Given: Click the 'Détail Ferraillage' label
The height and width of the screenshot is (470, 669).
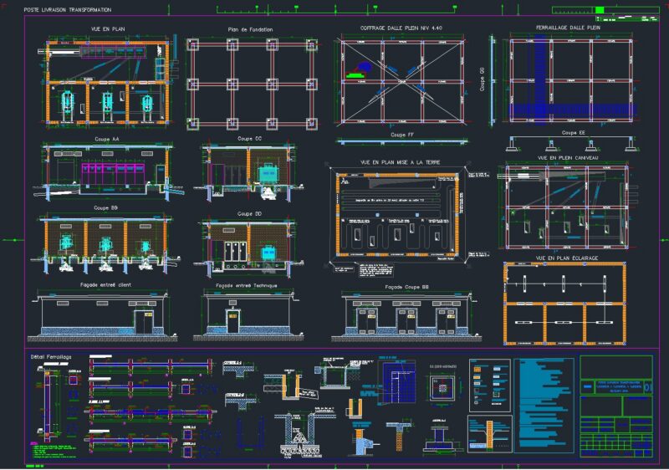Looking at the screenshot, I should 51,356.
